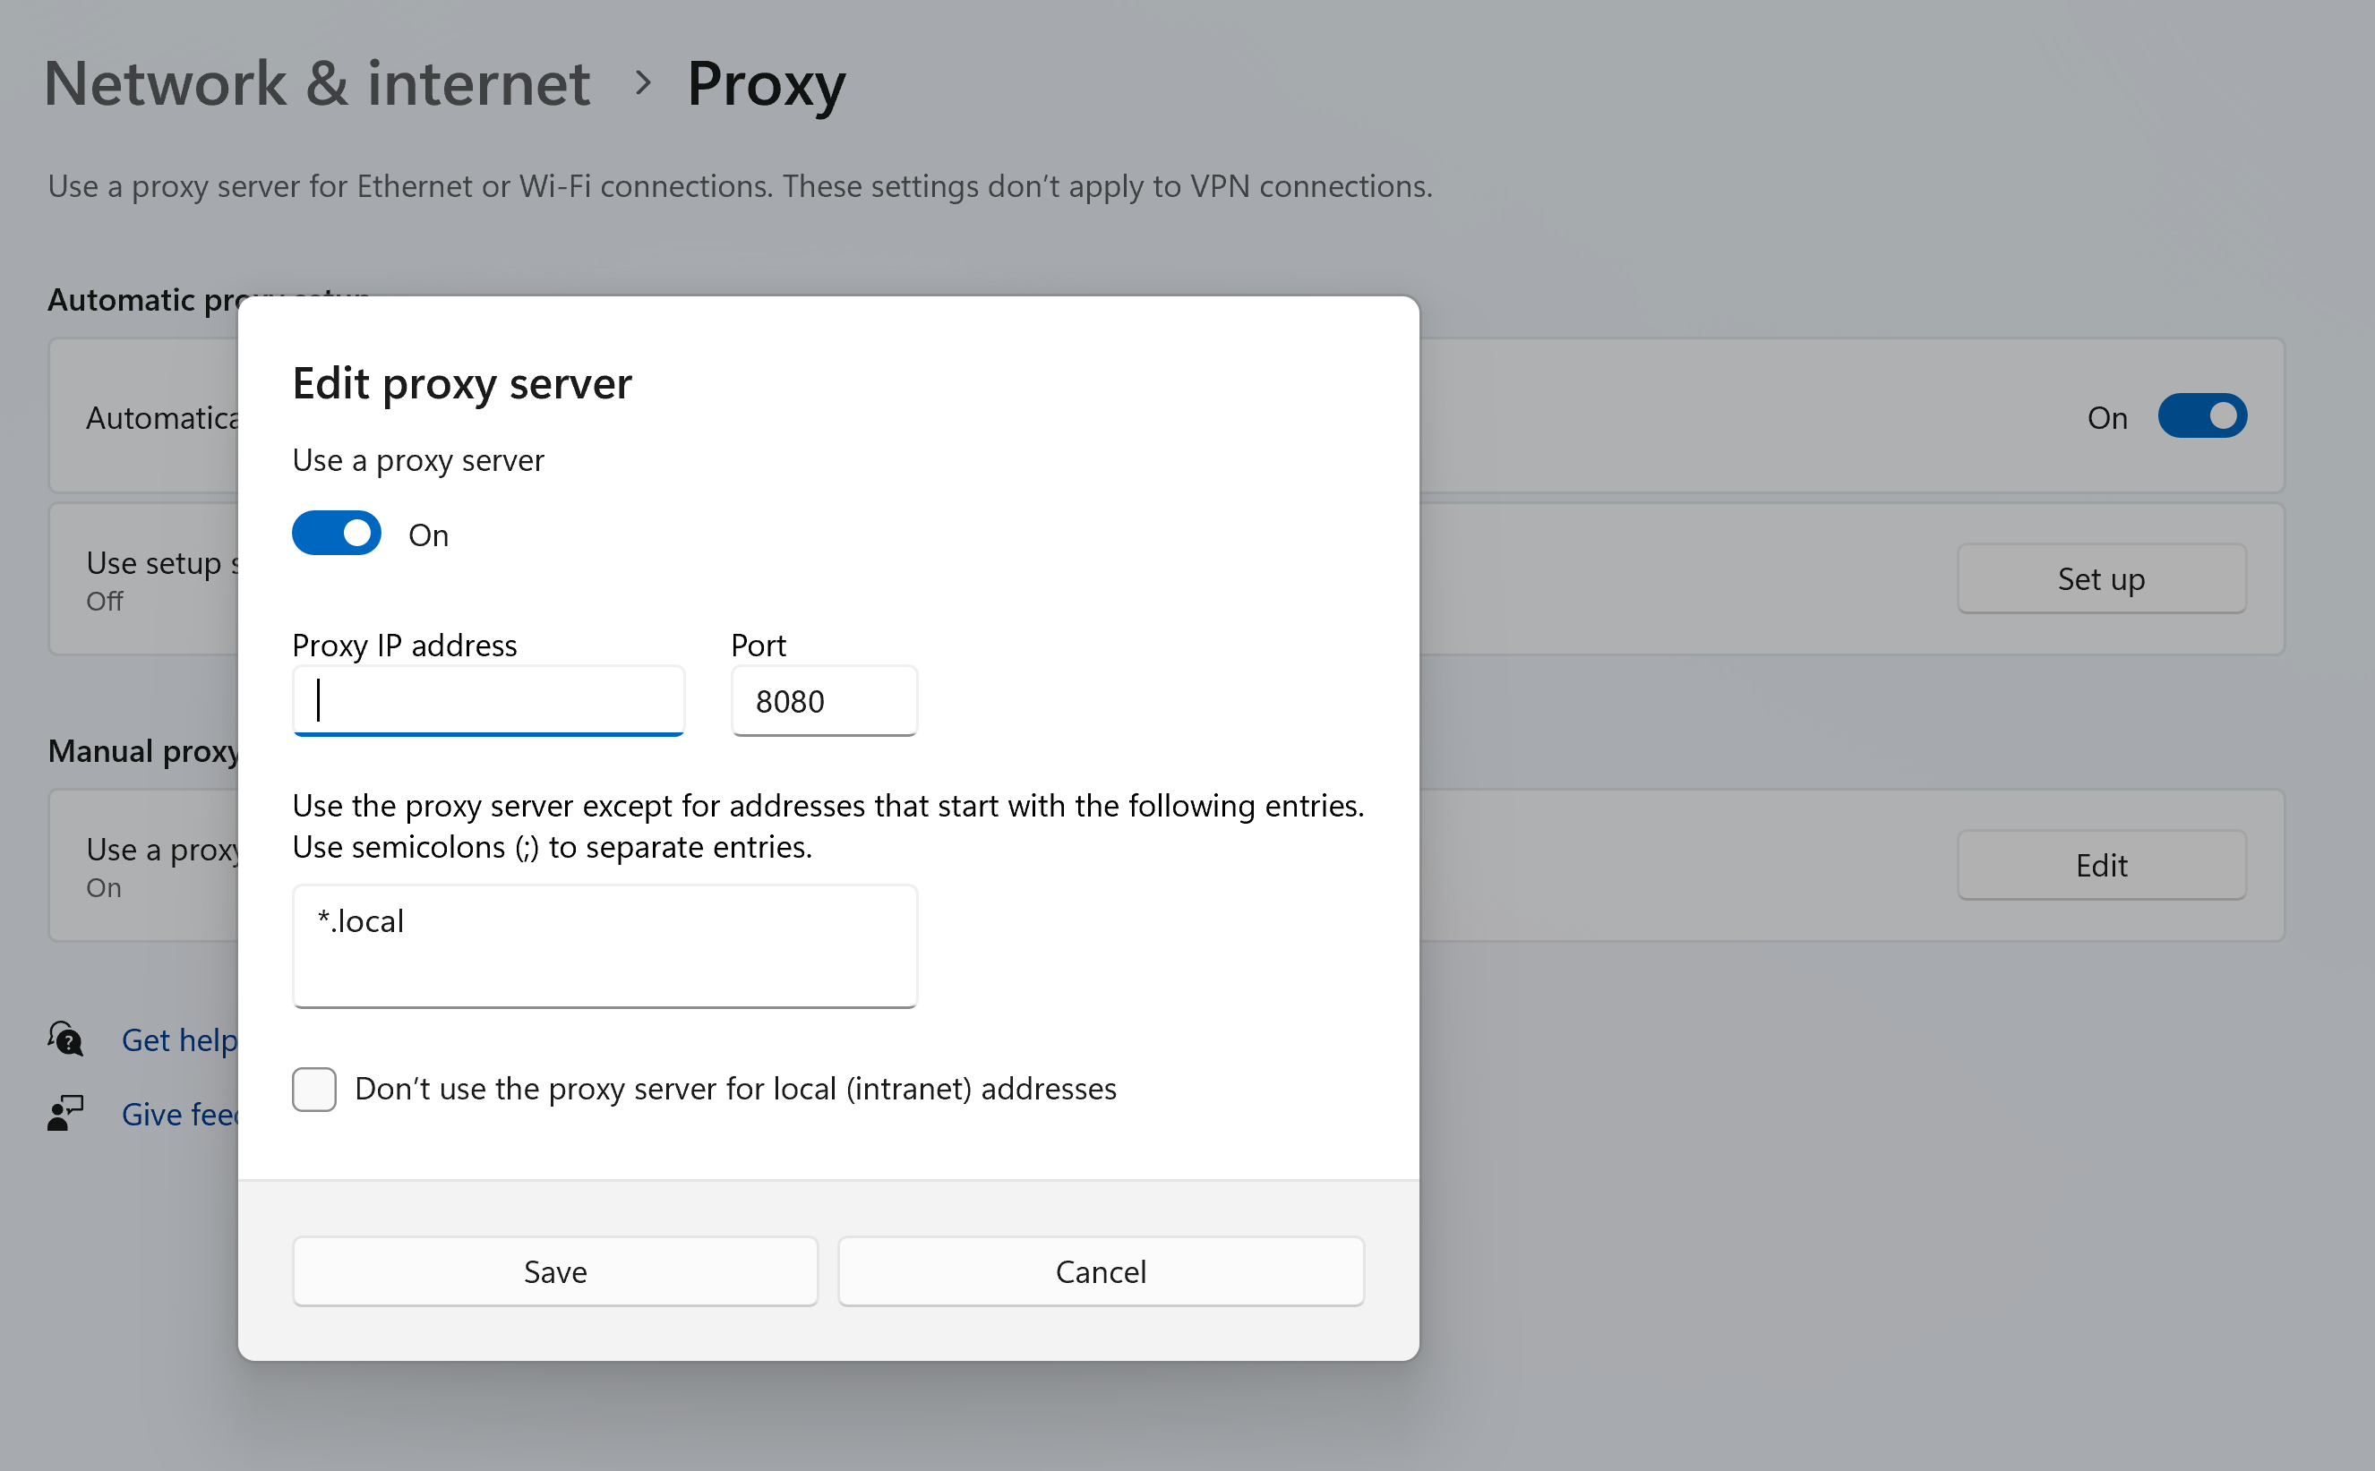
Task: Open the Get help link
Action: tap(179, 1040)
